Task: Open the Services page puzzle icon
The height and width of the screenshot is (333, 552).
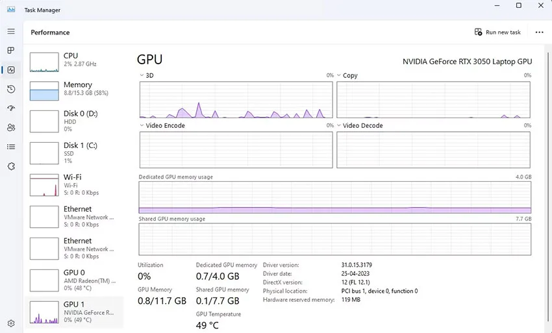Action: tap(11, 166)
